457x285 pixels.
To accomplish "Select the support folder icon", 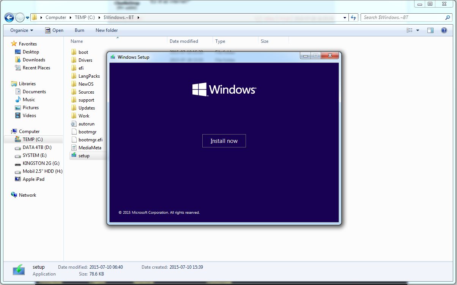I will point(74,100).
